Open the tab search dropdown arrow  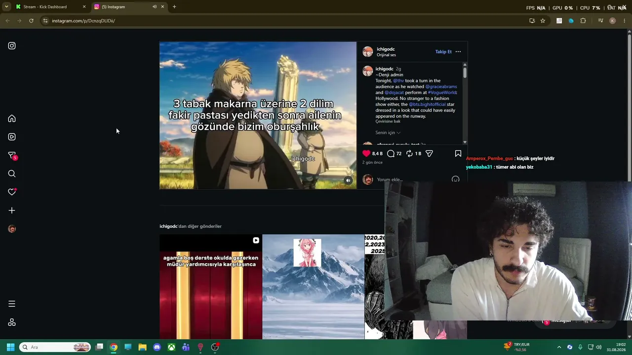point(6,7)
